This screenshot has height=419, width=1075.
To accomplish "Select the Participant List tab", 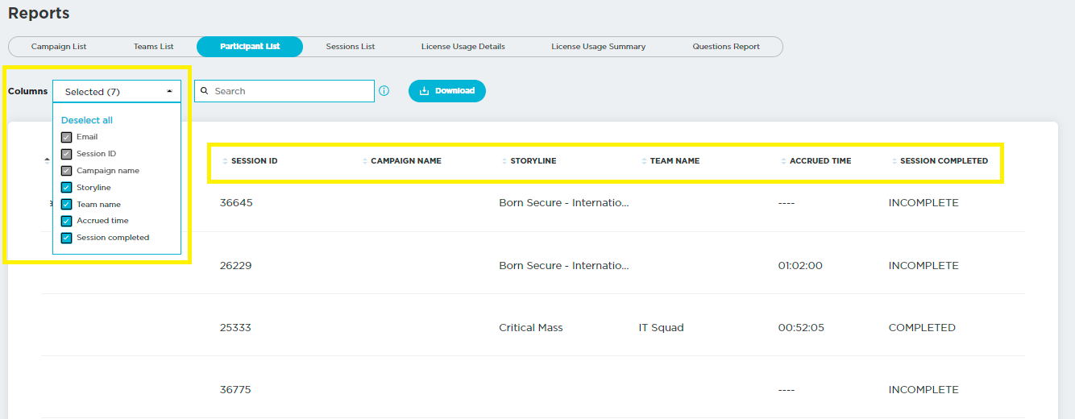I will point(250,47).
